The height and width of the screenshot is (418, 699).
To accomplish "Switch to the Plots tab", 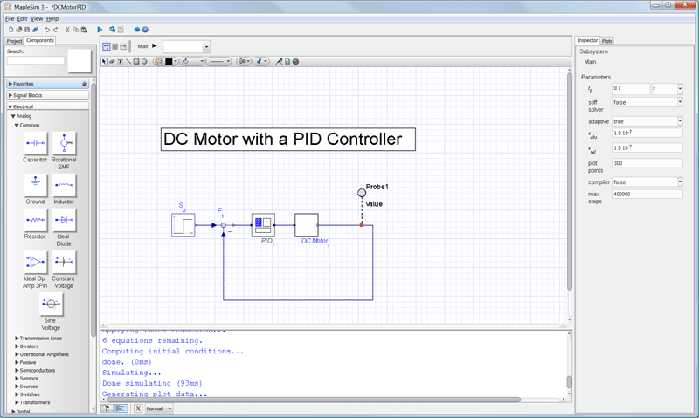I will pyautogui.click(x=607, y=41).
